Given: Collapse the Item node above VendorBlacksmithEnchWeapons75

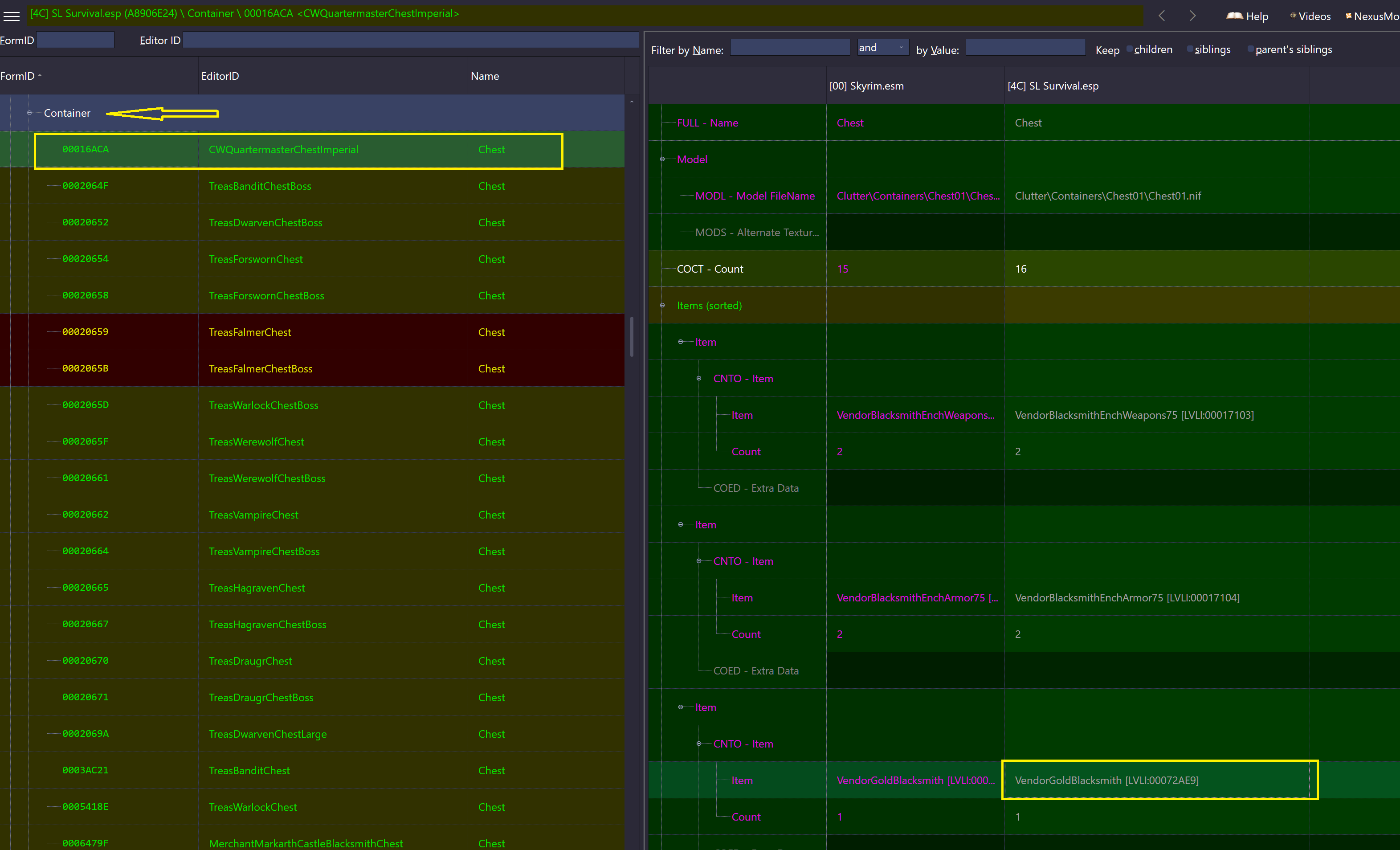Looking at the screenshot, I should [680, 342].
